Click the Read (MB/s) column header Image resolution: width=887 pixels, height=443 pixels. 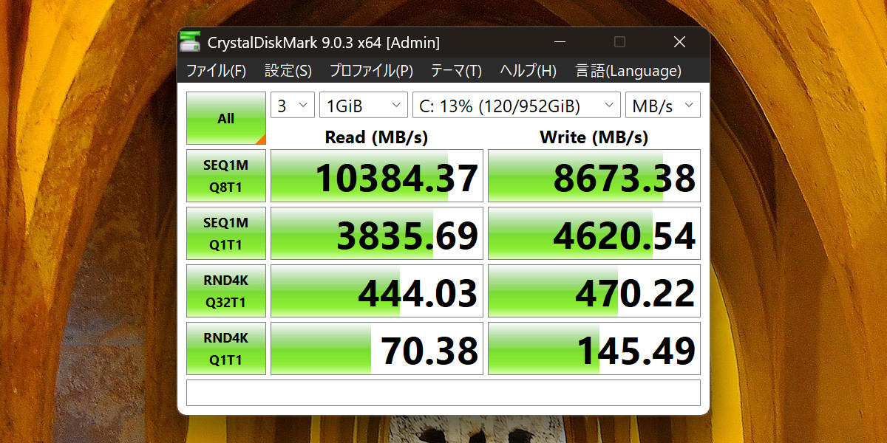pos(376,137)
